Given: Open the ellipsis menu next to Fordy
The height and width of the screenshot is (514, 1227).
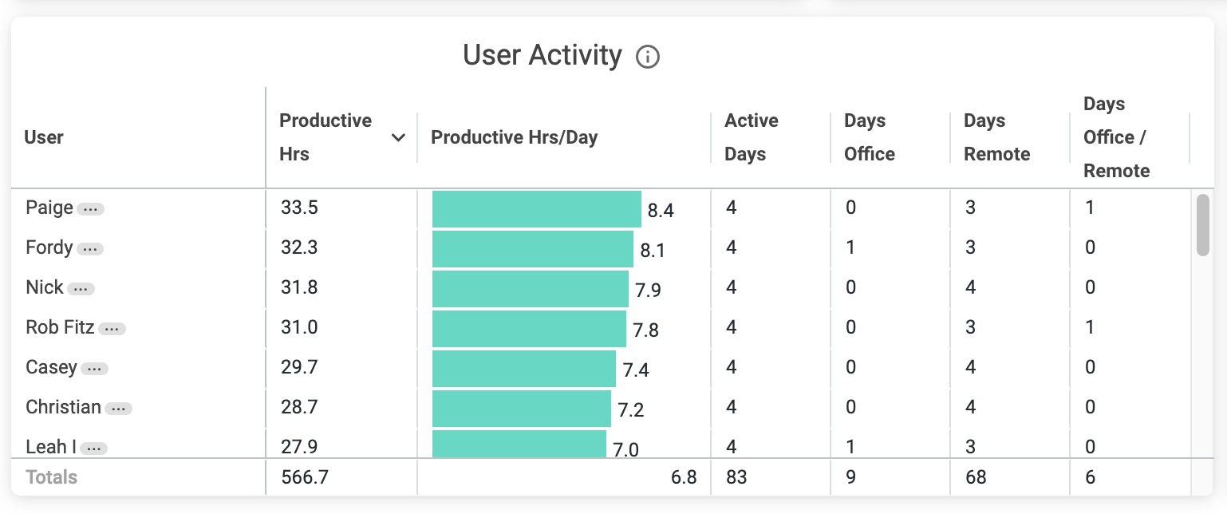Looking at the screenshot, I should point(90,249).
